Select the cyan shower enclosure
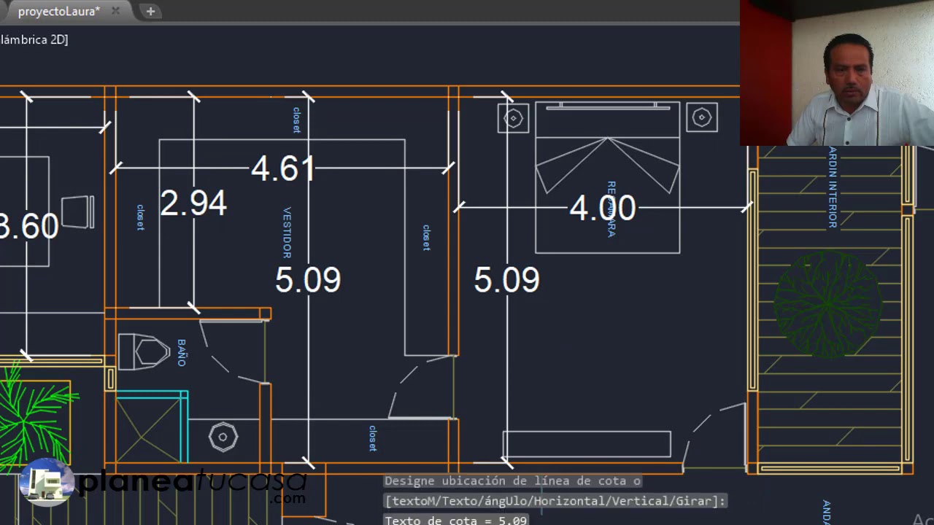Image resolution: width=934 pixels, height=525 pixels. coord(152,427)
